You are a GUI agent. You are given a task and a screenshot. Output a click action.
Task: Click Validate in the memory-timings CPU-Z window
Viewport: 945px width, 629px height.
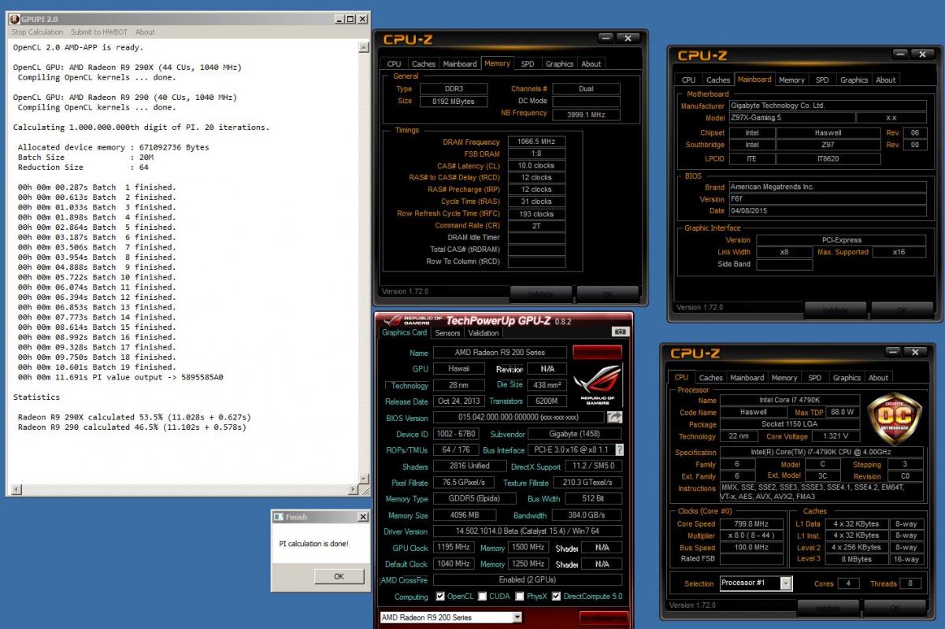coord(540,294)
